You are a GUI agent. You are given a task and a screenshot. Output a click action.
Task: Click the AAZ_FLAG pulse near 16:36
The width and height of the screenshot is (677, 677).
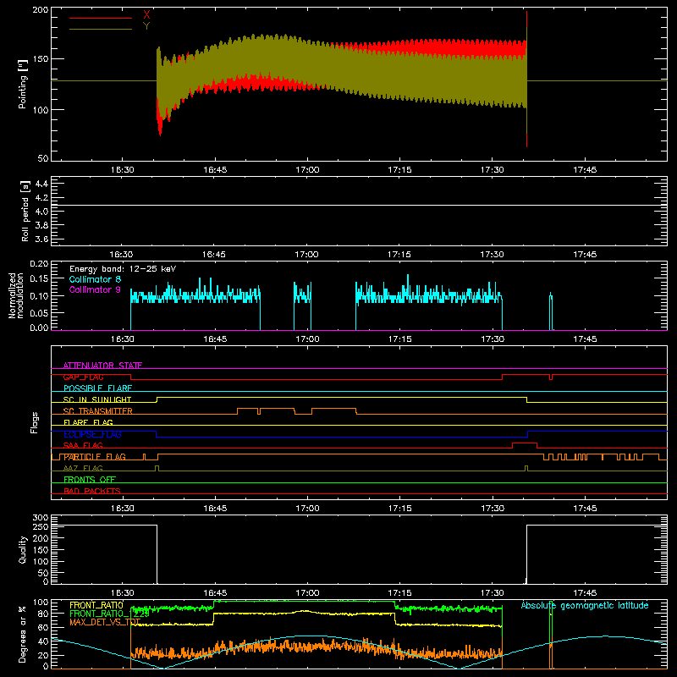[157, 468]
